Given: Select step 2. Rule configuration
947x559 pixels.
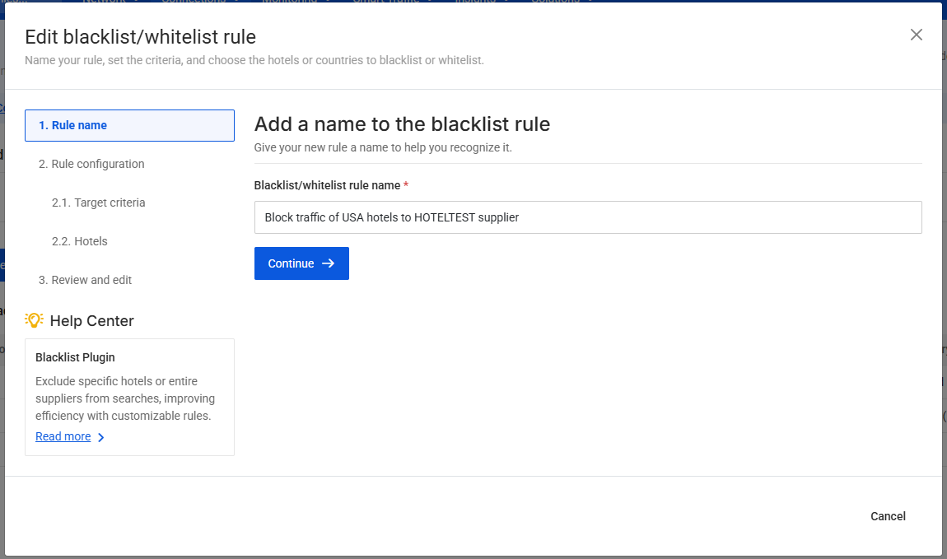Looking at the screenshot, I should click(x=91, y=164).
